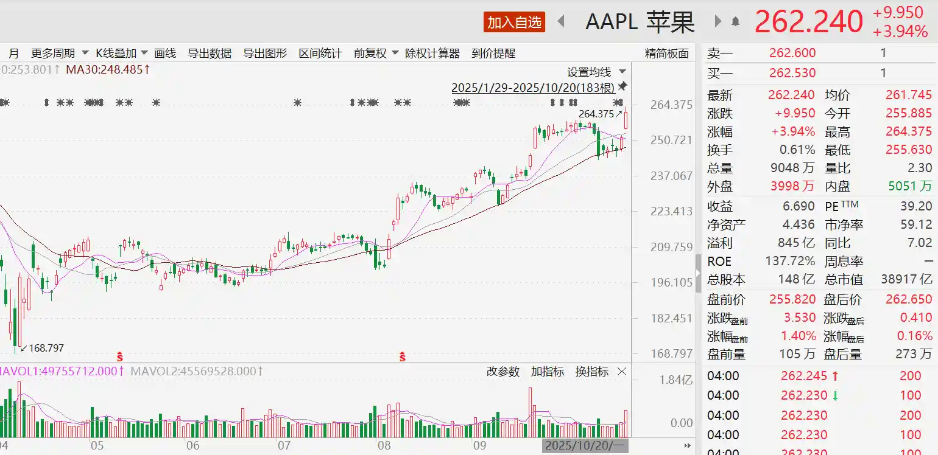The width and height of the screenshot is (938, 455).
Task: Click the bell icon to set price alert
Action: click(x=736, y=21)
